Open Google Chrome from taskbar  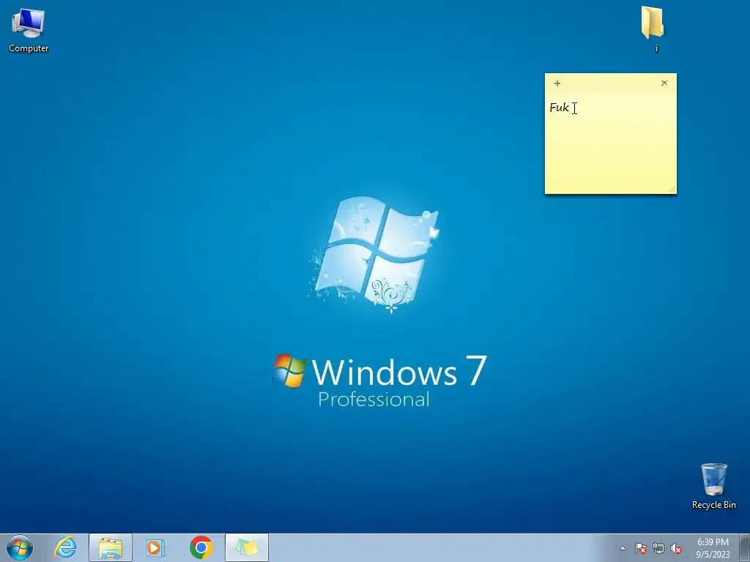click(x=201, y=547)
